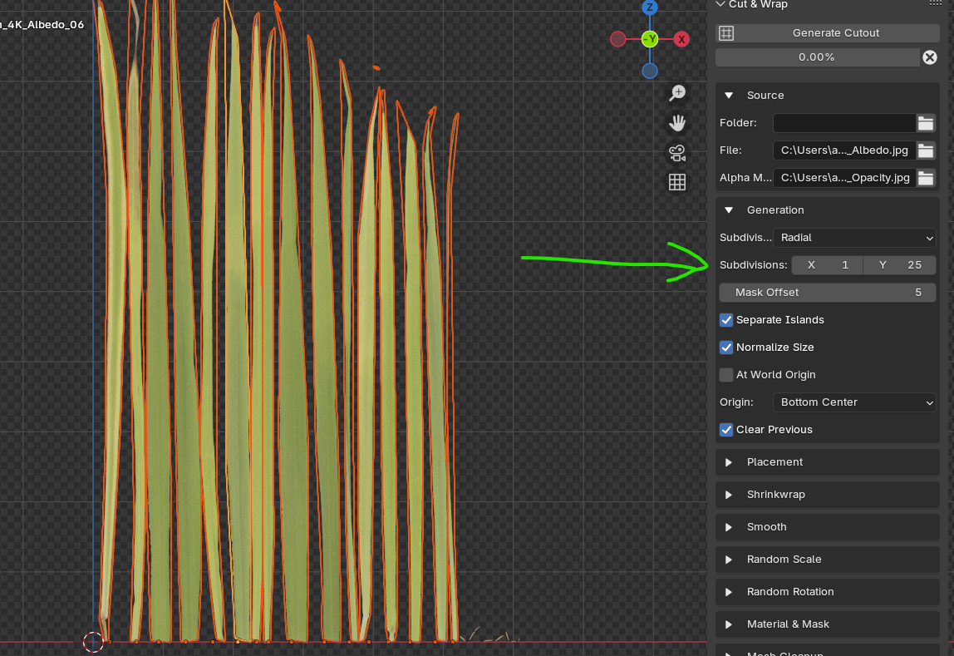954x656 pixels.
Task: Expand the Random Rotation section
Action: click(828, 592)
